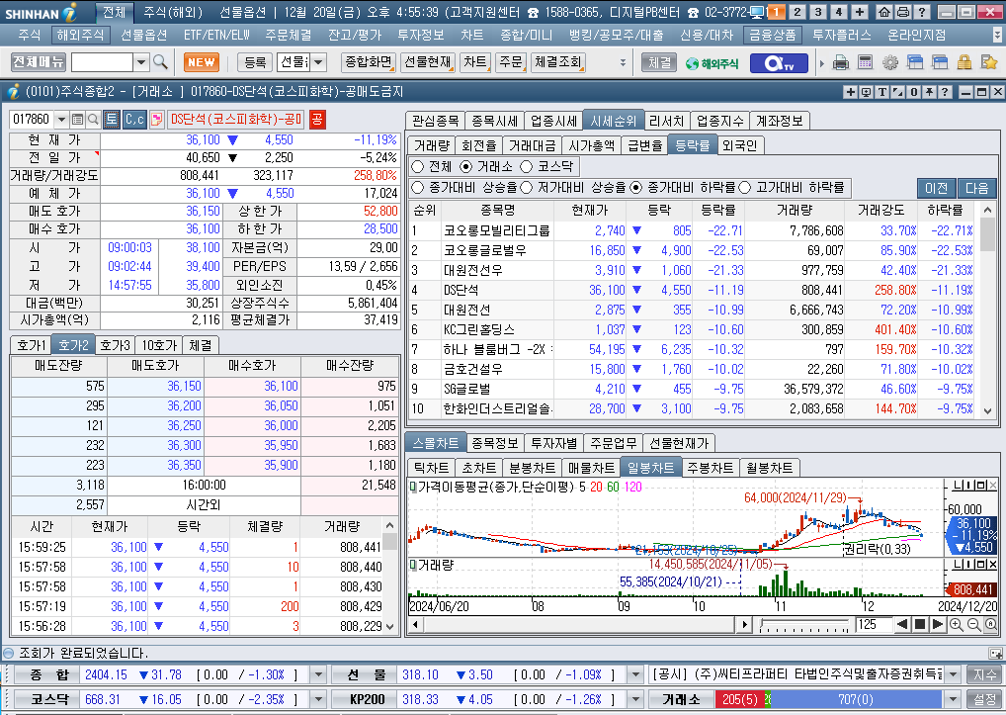Image resolution: width=1006 pixels, height=715 pixels.
Task: Open the calculator icon in toolbar
Action: pyautogui.click(x=865, y=62)
